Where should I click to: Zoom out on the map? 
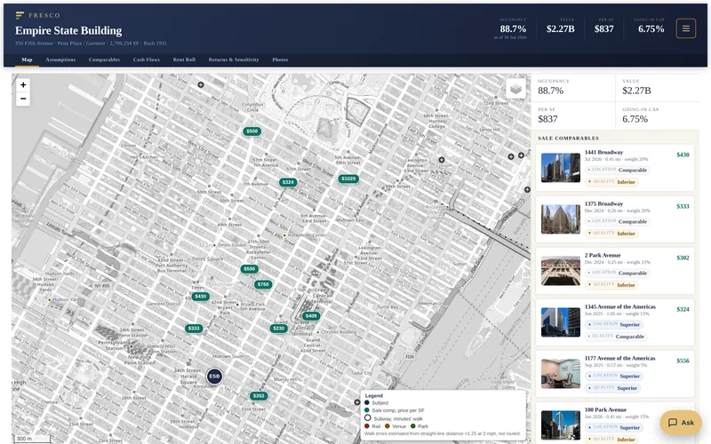(23, 99)
